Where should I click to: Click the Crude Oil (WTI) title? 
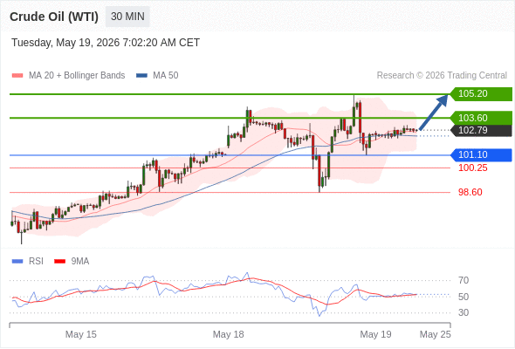[x=54, y=17]
